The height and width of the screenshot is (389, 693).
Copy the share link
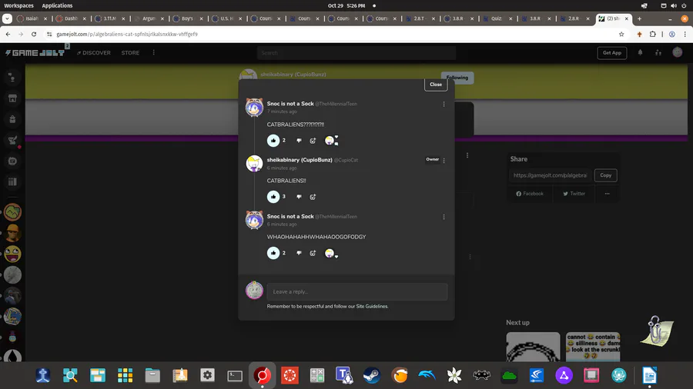click(605, 175)
